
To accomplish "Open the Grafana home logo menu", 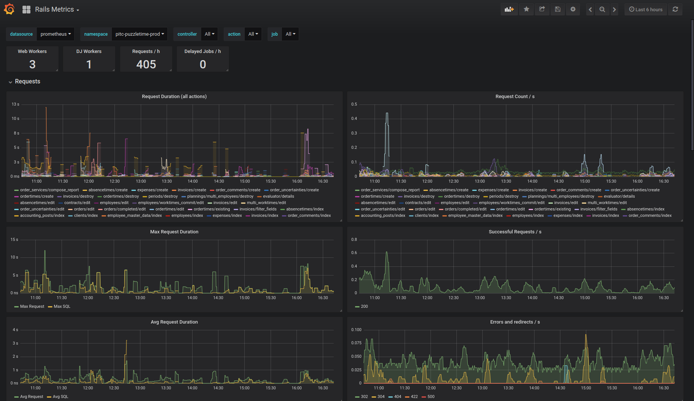I will coord(9,9).
